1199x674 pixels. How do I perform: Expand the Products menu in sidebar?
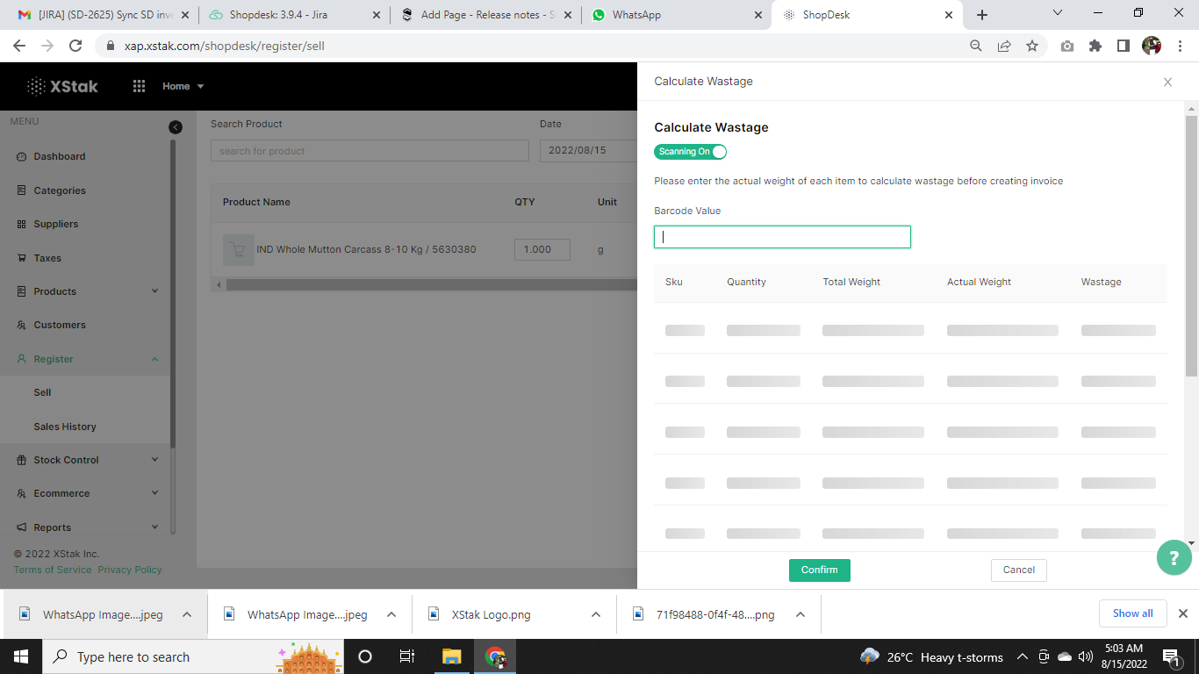pos(155,291)
